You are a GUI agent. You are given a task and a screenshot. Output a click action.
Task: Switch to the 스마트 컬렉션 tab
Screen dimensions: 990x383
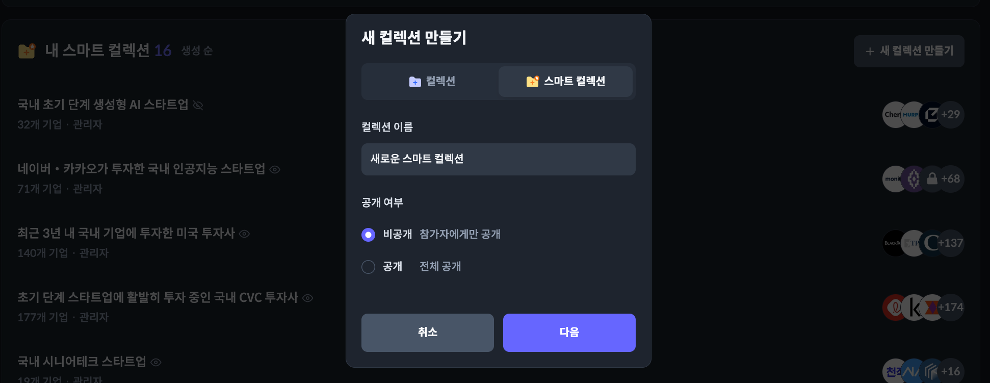[566, 81]
